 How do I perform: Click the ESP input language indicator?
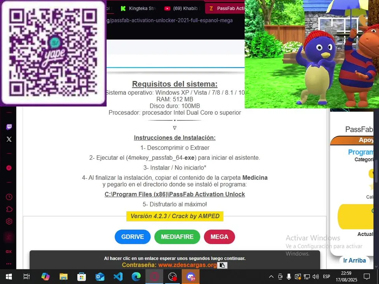(x=326, y=277)
